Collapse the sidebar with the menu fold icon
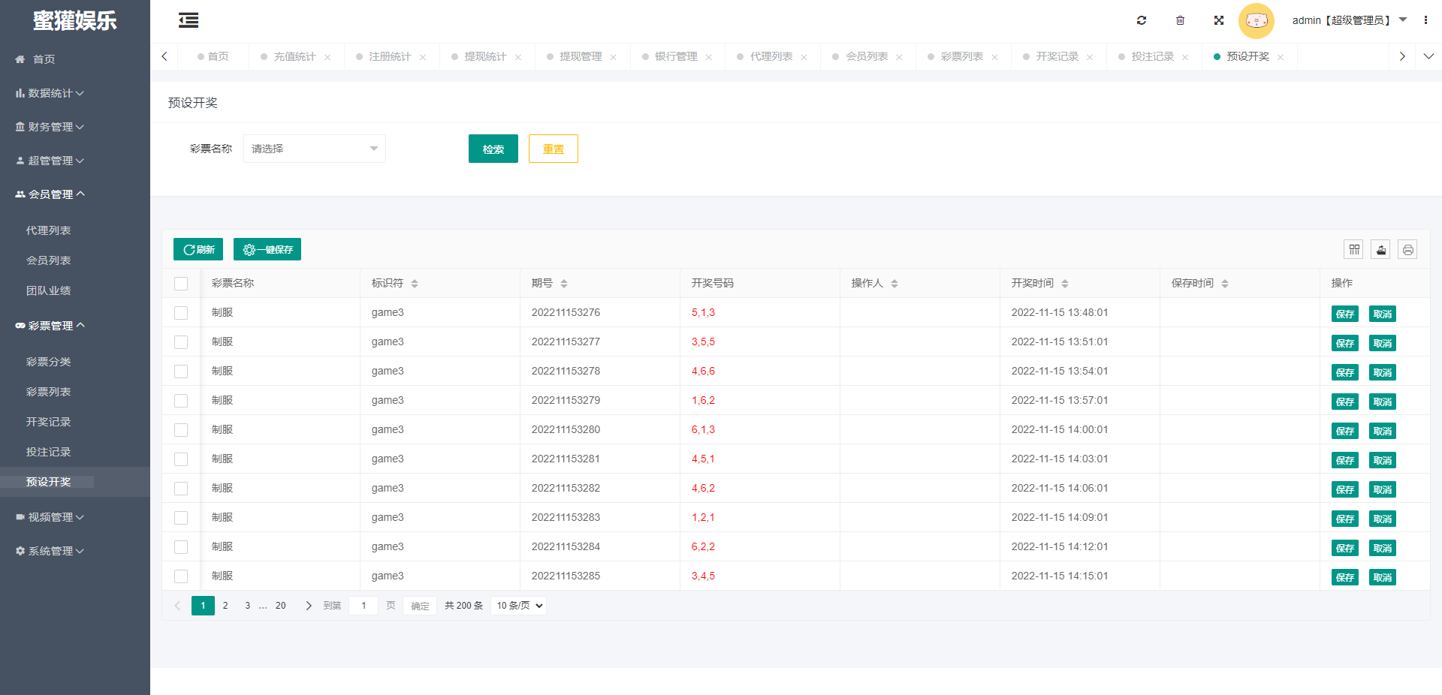Image resolution: width=1442 pixels, height=695 pixels. pos(189,20)
